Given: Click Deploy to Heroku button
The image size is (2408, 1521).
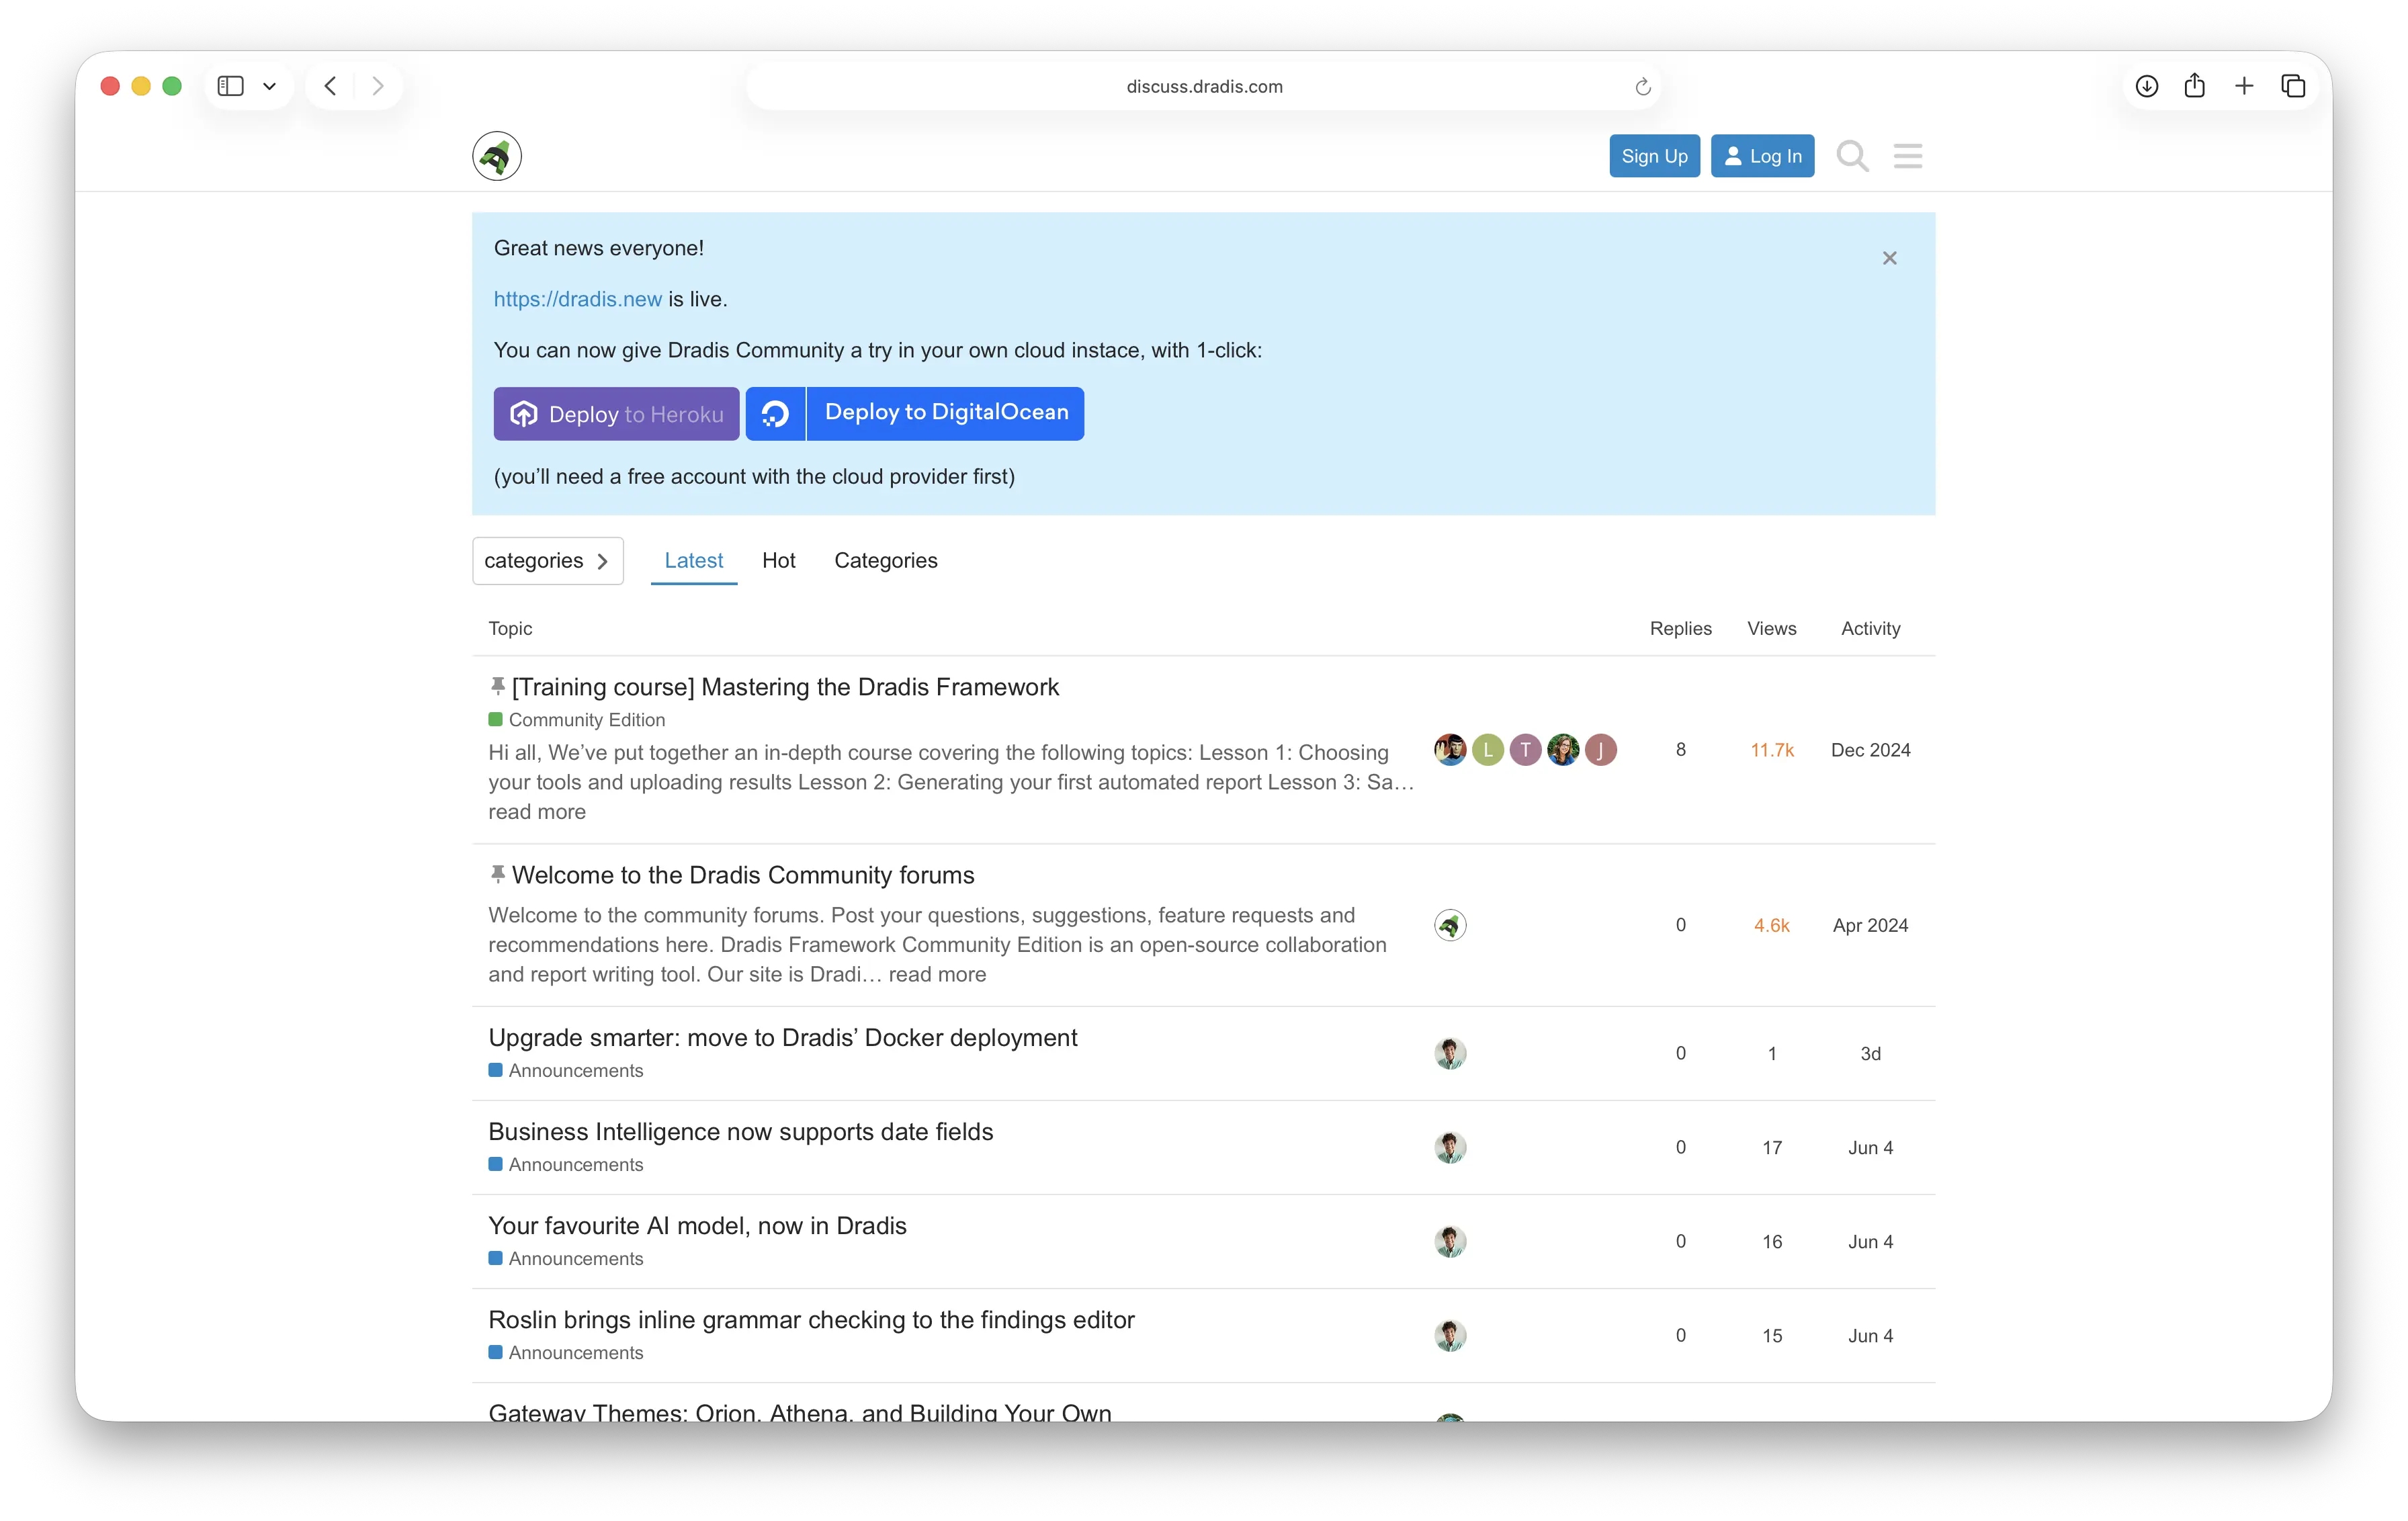Looking at the screenshot, I should [x=616, y=414].
